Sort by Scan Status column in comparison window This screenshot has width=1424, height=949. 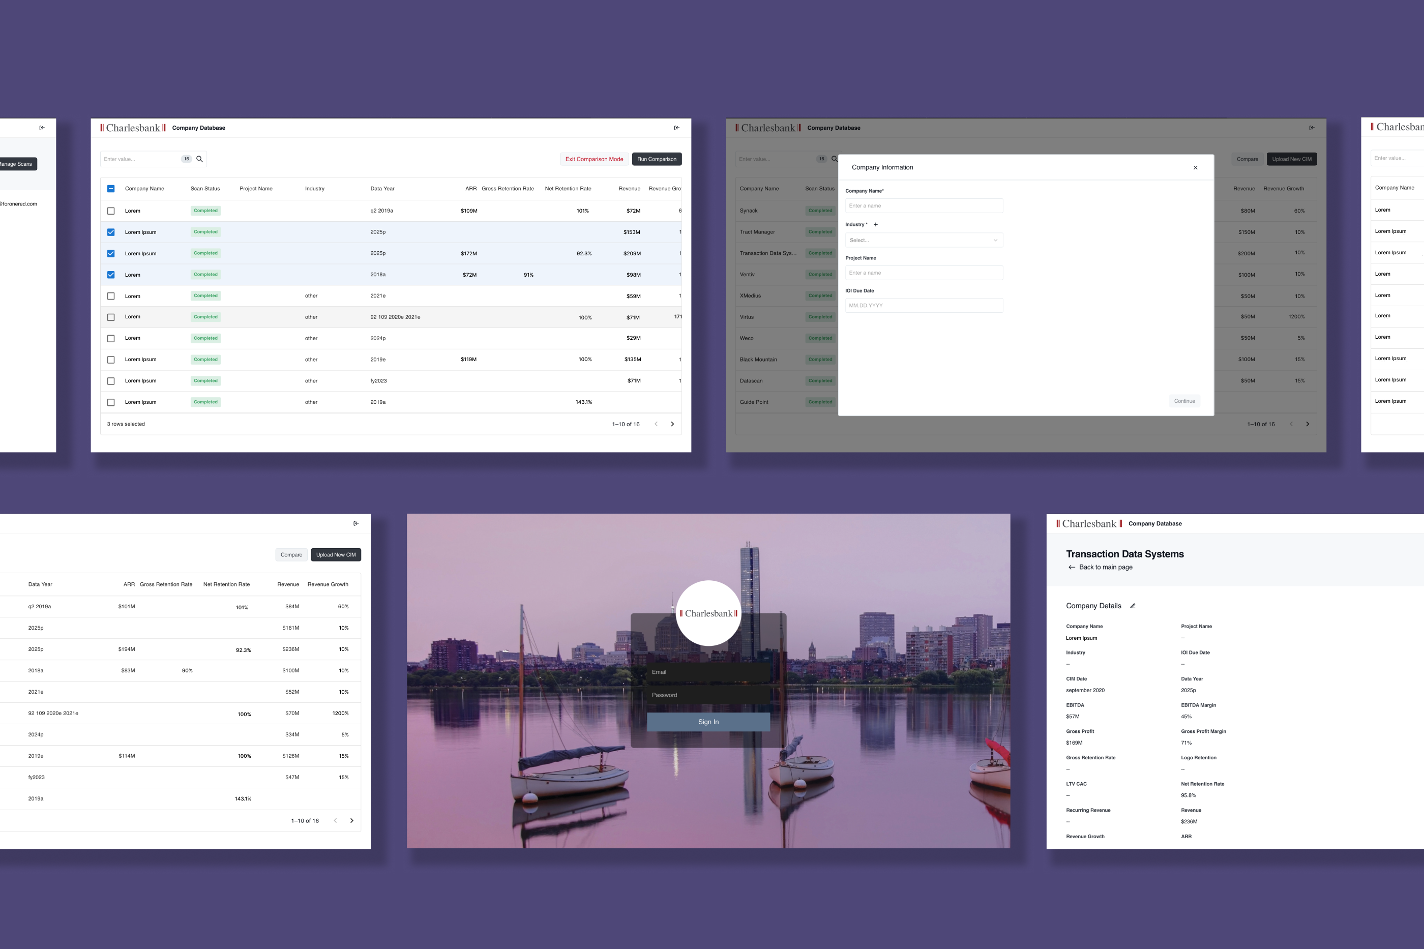[x=205, y=189]
